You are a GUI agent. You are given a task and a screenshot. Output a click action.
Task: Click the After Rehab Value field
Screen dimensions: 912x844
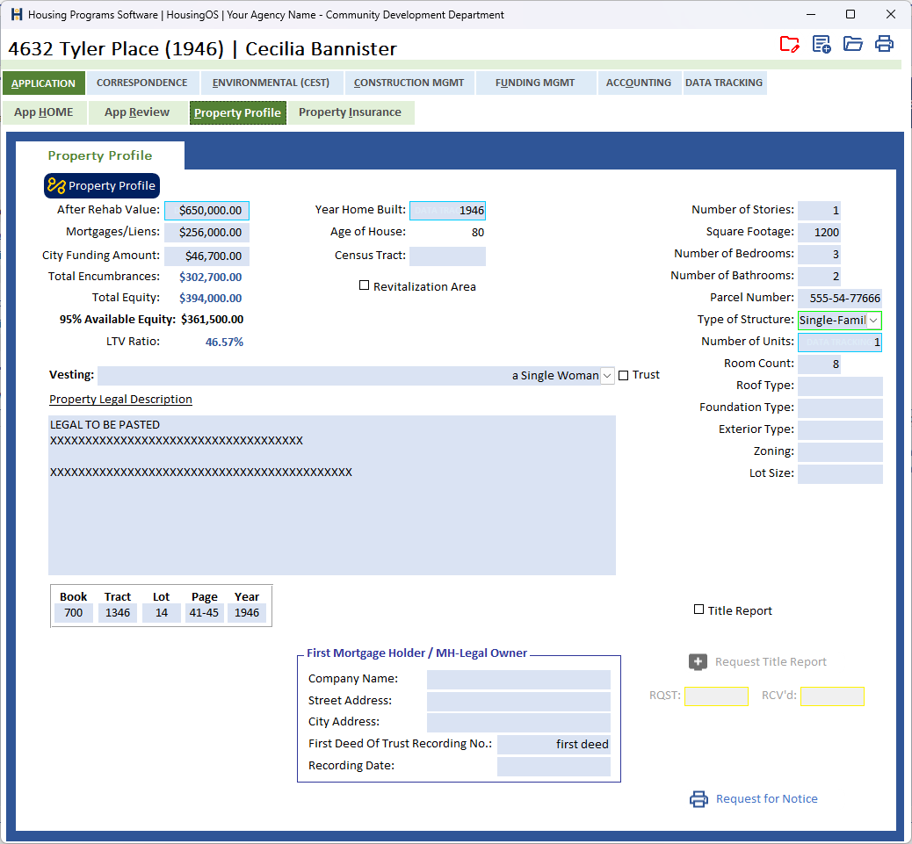tap(207, 211)
